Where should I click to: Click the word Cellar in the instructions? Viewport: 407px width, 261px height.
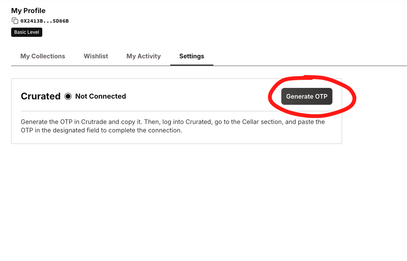[x=251, y=122]
